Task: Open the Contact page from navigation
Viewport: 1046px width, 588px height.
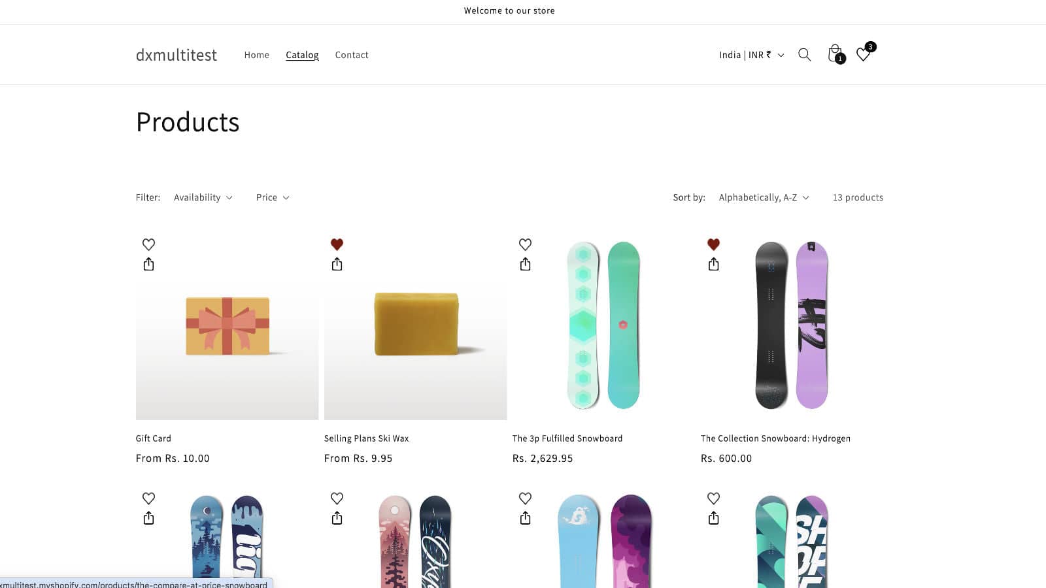Action: point(352,55)
